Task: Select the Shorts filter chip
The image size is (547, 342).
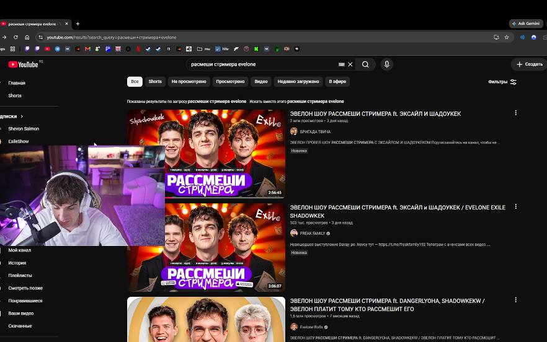Action: point(155,82)
